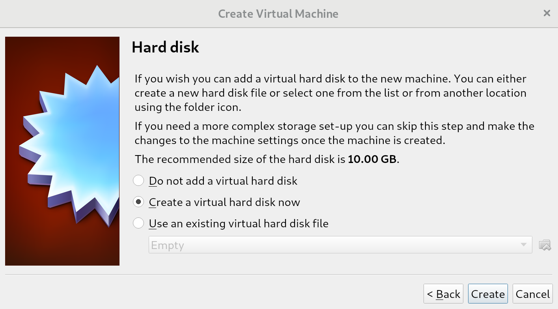Click the "Use an existing virtual hard disk file" label text
The height and width of the screenshot is (309, 558).
(x=239, y=224)
